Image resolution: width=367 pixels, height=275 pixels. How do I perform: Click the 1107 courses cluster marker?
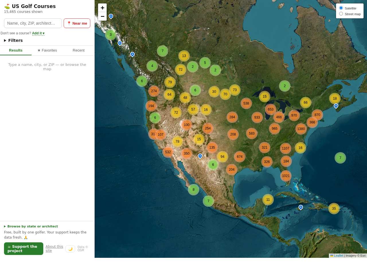tap(286, 148)
